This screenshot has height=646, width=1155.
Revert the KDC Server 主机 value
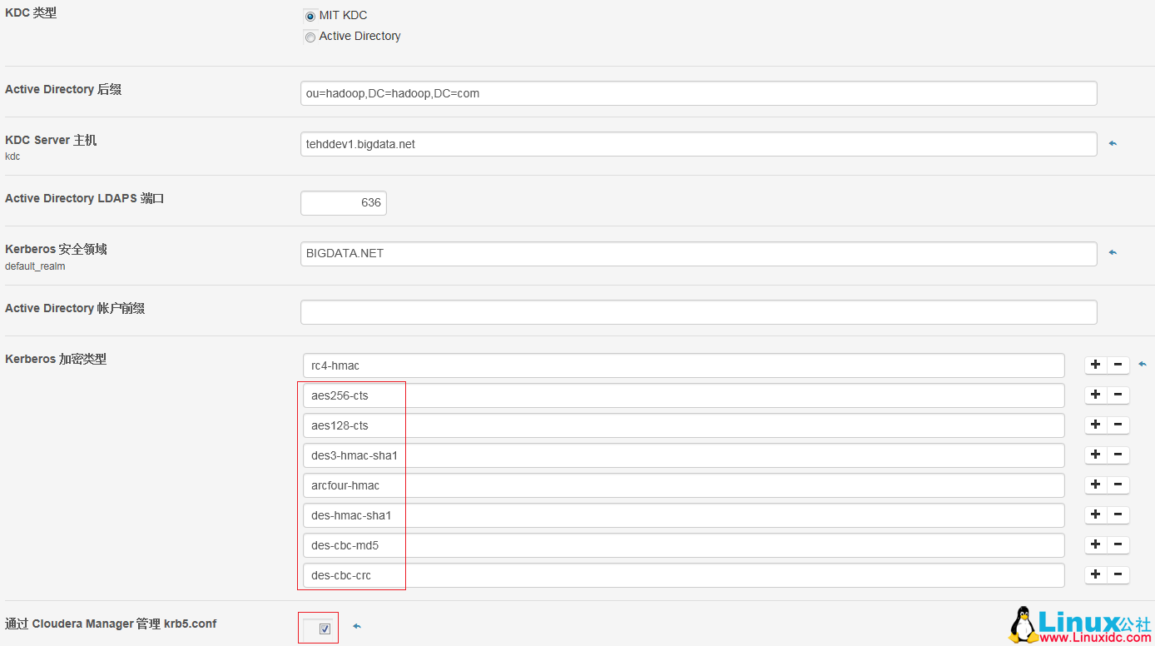pyautogui.click(x=1113, y=143)
